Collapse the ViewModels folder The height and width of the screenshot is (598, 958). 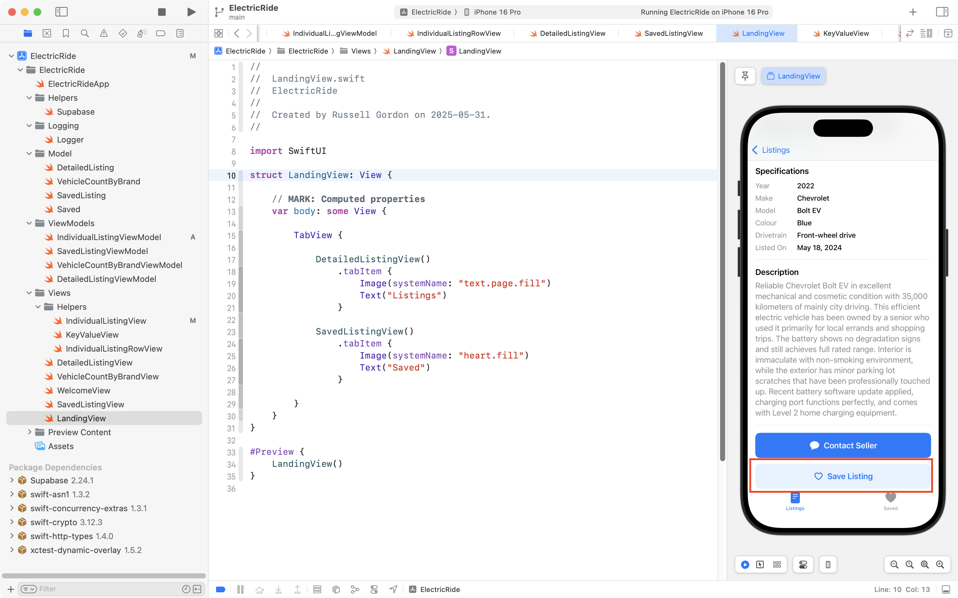point(29,223)
